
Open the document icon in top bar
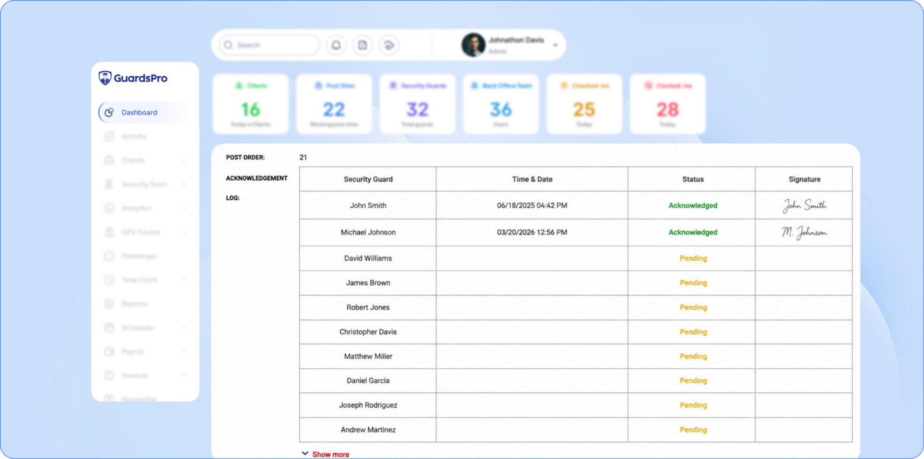pos(362,45)
